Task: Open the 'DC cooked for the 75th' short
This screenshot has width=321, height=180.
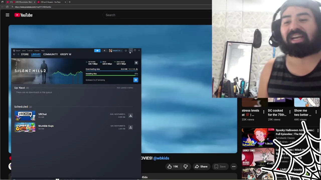Action: (277, 113)
